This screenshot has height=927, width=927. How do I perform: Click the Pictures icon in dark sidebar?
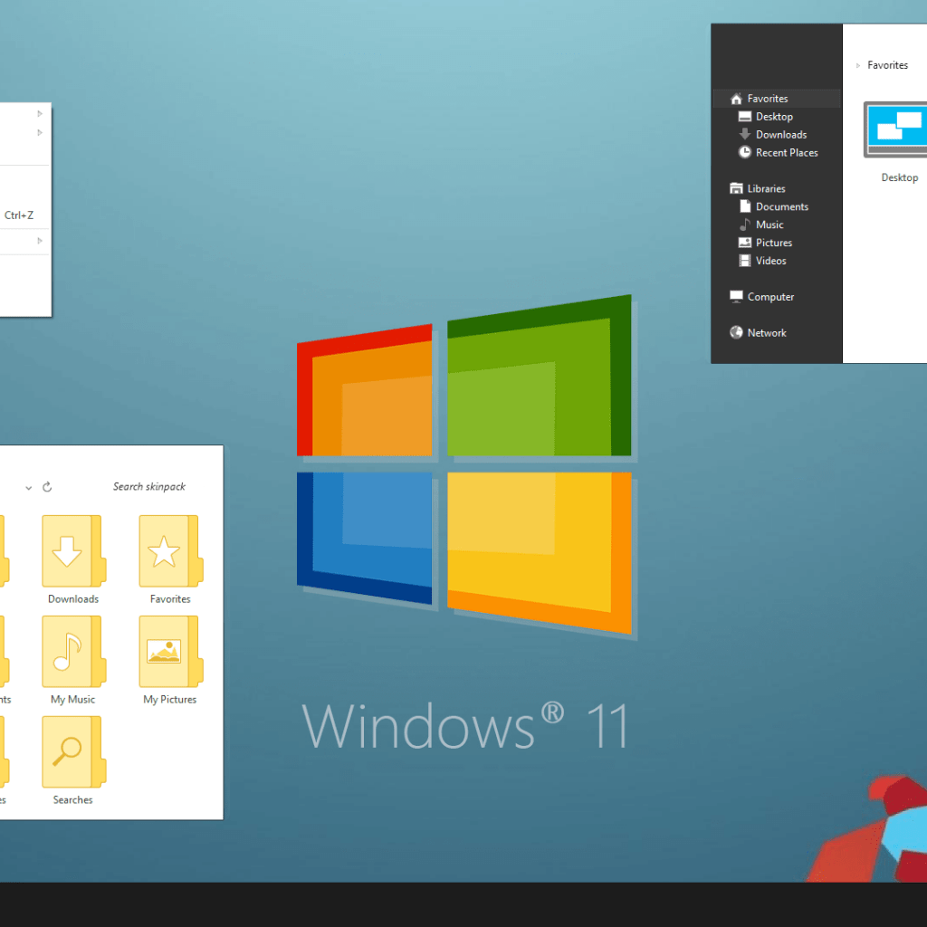(x=745, y=243)
